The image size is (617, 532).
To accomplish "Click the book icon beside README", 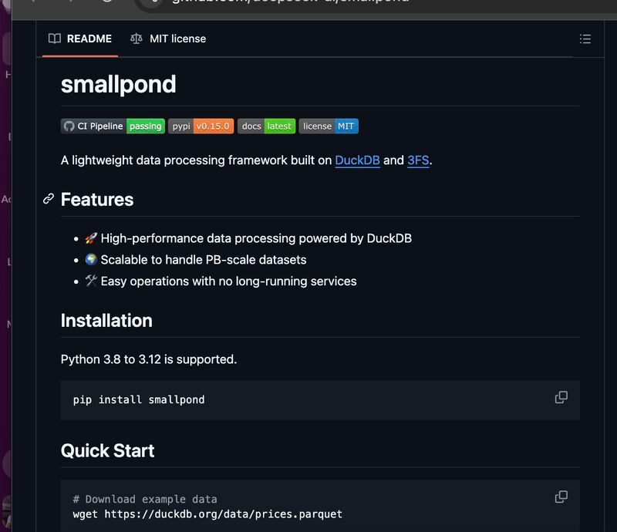I will tap(54, 39).
